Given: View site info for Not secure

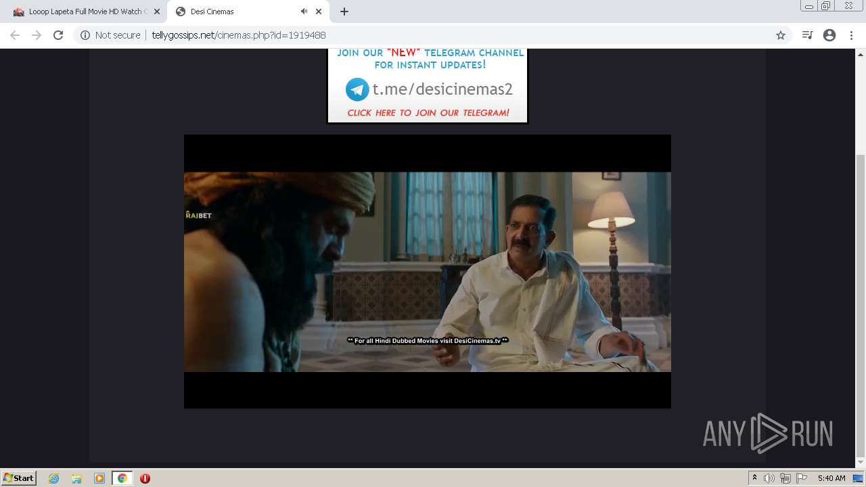Looking at the screenshot, I should coord(110,35).
